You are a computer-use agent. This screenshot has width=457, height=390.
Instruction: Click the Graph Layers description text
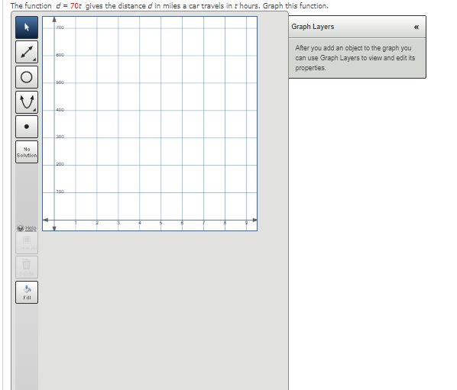click(x=355, y=58)
